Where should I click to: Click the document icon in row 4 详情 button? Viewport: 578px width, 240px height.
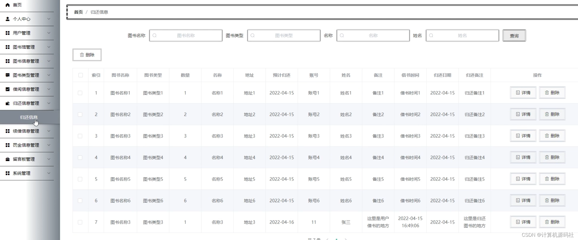tap(518, 157)
